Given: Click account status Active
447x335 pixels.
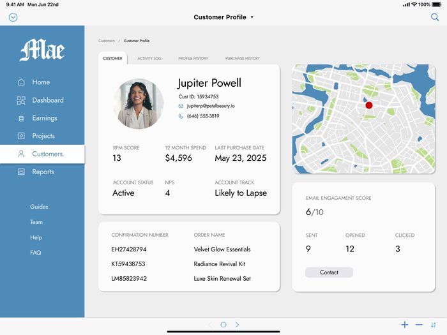Looking at the screenshot, I should coord(123,193).
